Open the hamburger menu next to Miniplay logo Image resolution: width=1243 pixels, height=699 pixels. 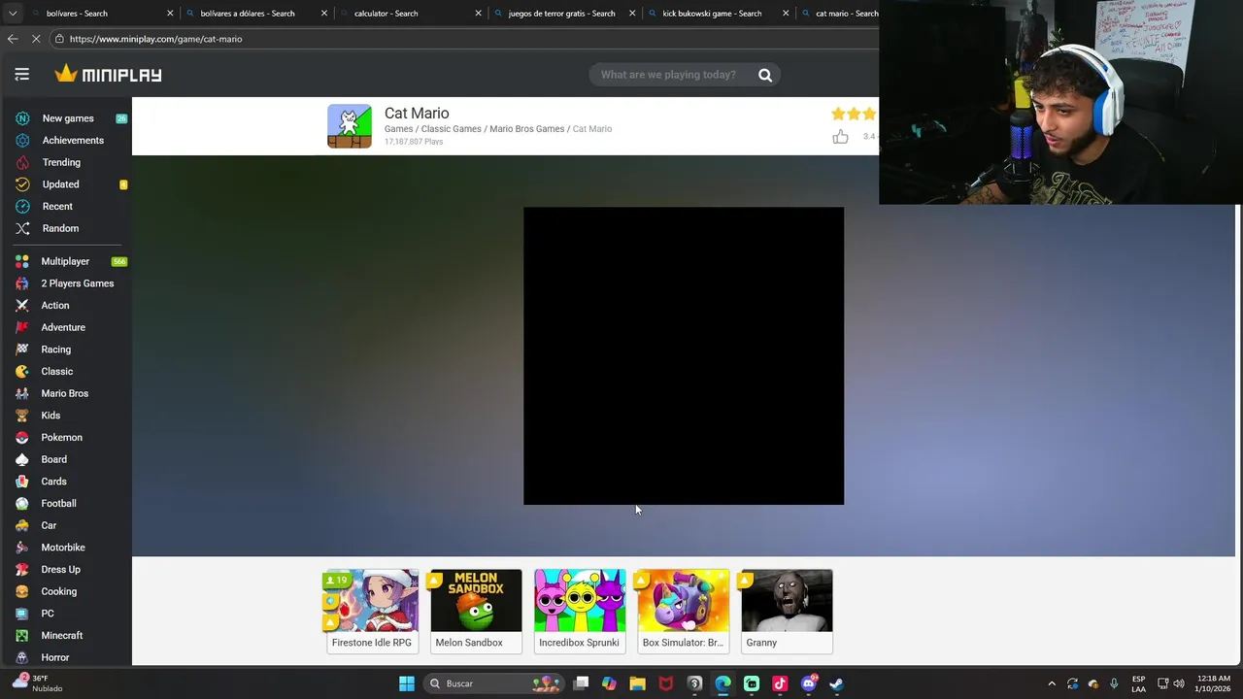[x=22, y=75]
